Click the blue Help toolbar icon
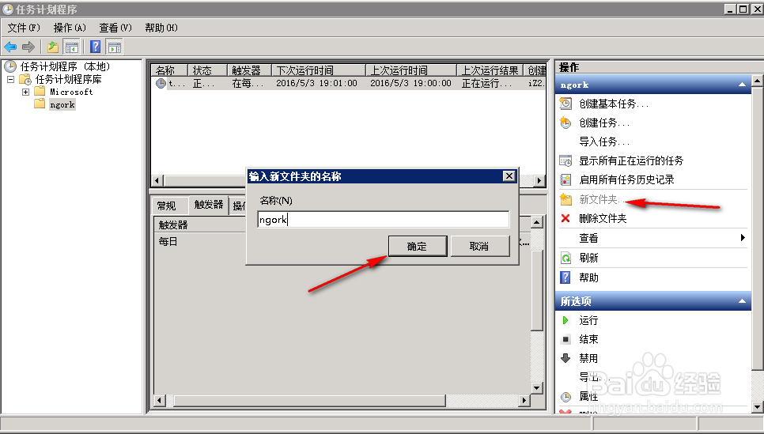 96,47
